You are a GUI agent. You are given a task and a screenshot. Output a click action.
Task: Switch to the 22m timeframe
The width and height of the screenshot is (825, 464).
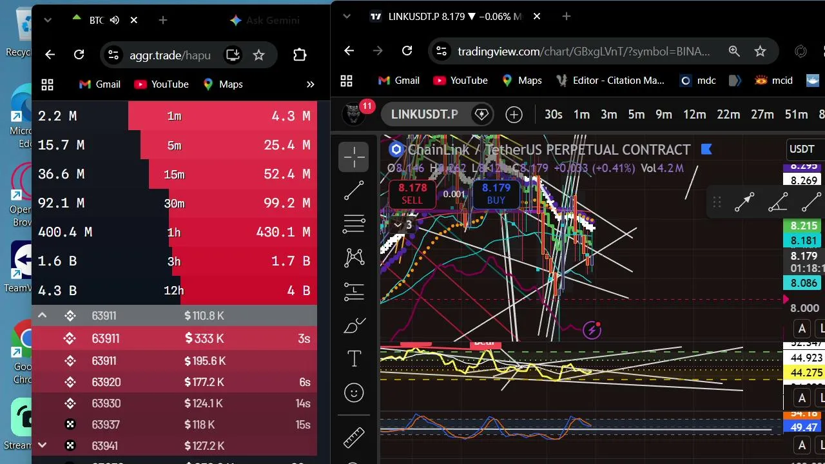728,115
